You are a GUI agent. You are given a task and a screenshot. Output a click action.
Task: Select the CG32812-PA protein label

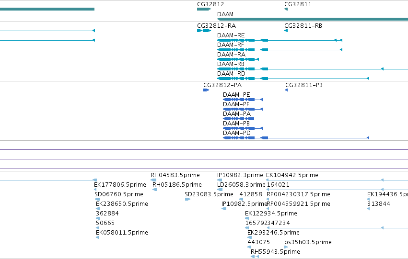222,85
